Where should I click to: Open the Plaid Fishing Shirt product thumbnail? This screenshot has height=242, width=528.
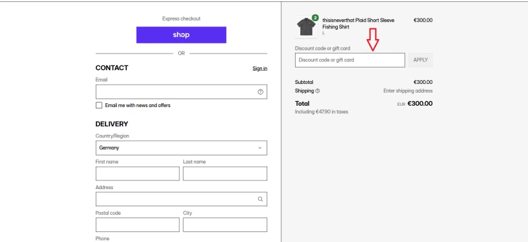(306, 27)
